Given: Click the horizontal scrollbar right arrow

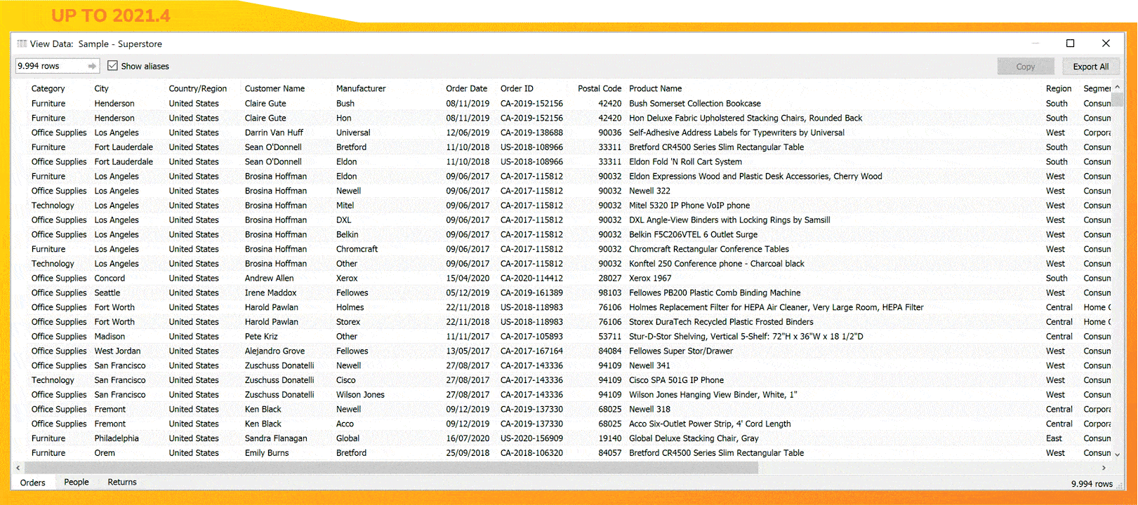Looking at the screenshot, I should [1104, 468].
